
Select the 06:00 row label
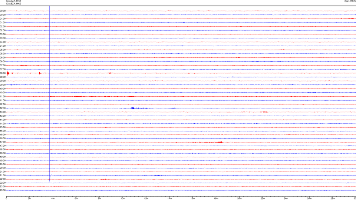[3, 58]
